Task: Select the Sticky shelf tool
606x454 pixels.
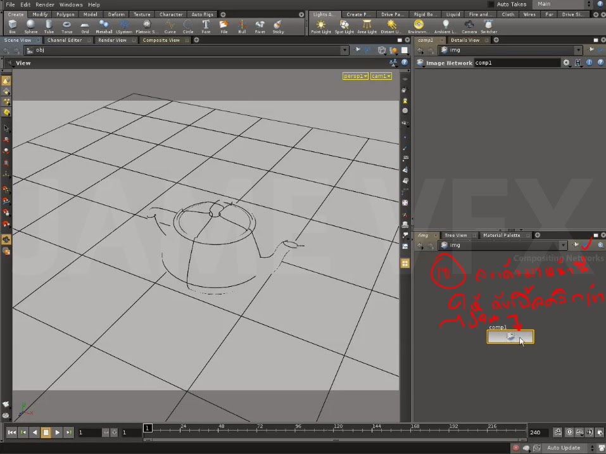Action: point(278,27)
